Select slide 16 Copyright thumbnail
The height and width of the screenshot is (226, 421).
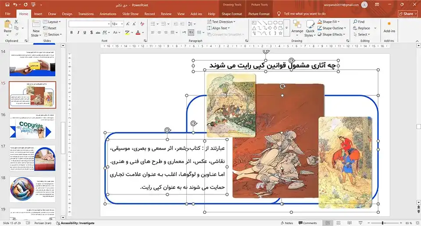point(32,126)
